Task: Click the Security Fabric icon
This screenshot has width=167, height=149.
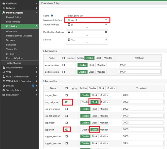Action: pyautogui.click(x=4, y=90)
